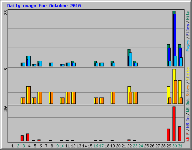Click the "6" y-axis value of middle chart
The height and width of the screenshot is (150, 192).
6,69
